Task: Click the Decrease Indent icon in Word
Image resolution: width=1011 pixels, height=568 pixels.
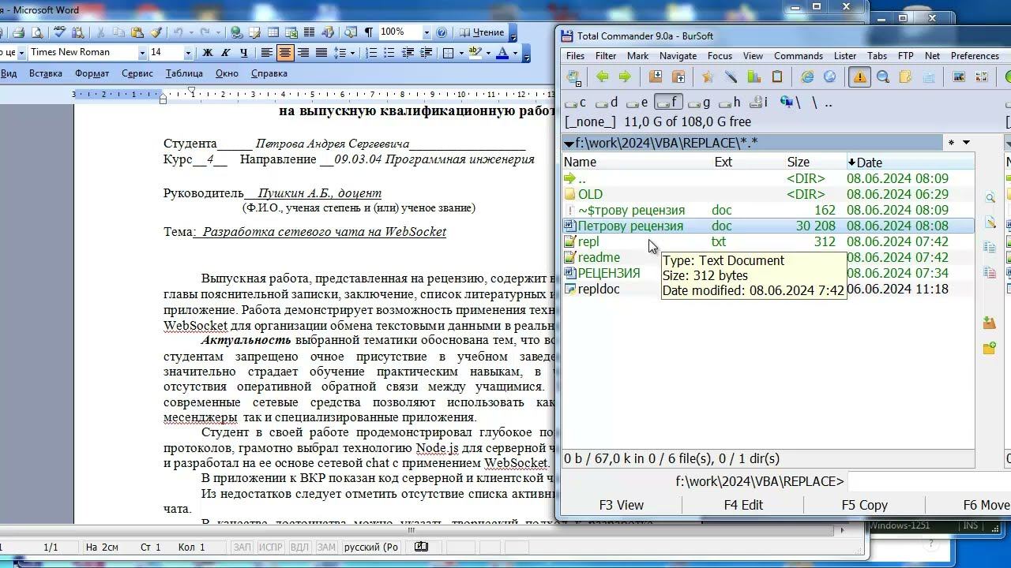Action: (408, 53)
